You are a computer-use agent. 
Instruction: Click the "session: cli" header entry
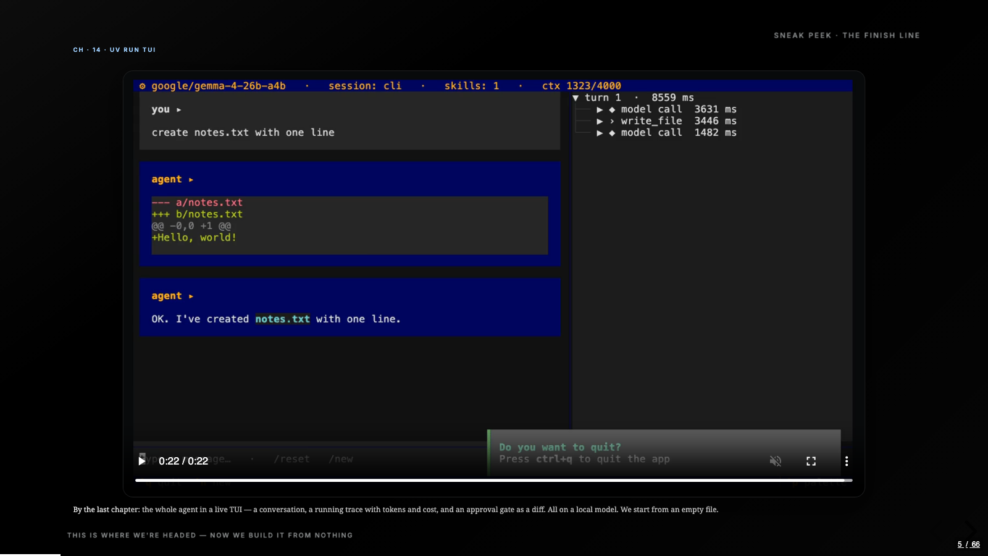click(x=365, y=86)
